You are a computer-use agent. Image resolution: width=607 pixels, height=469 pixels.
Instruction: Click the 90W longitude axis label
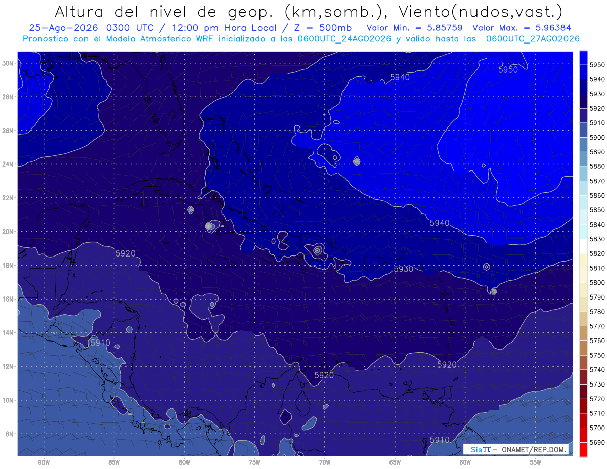pos(44,463)
